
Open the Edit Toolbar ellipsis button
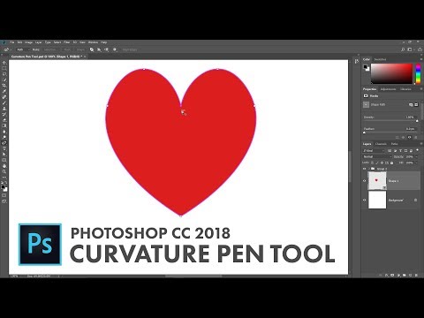pos(4,178)
